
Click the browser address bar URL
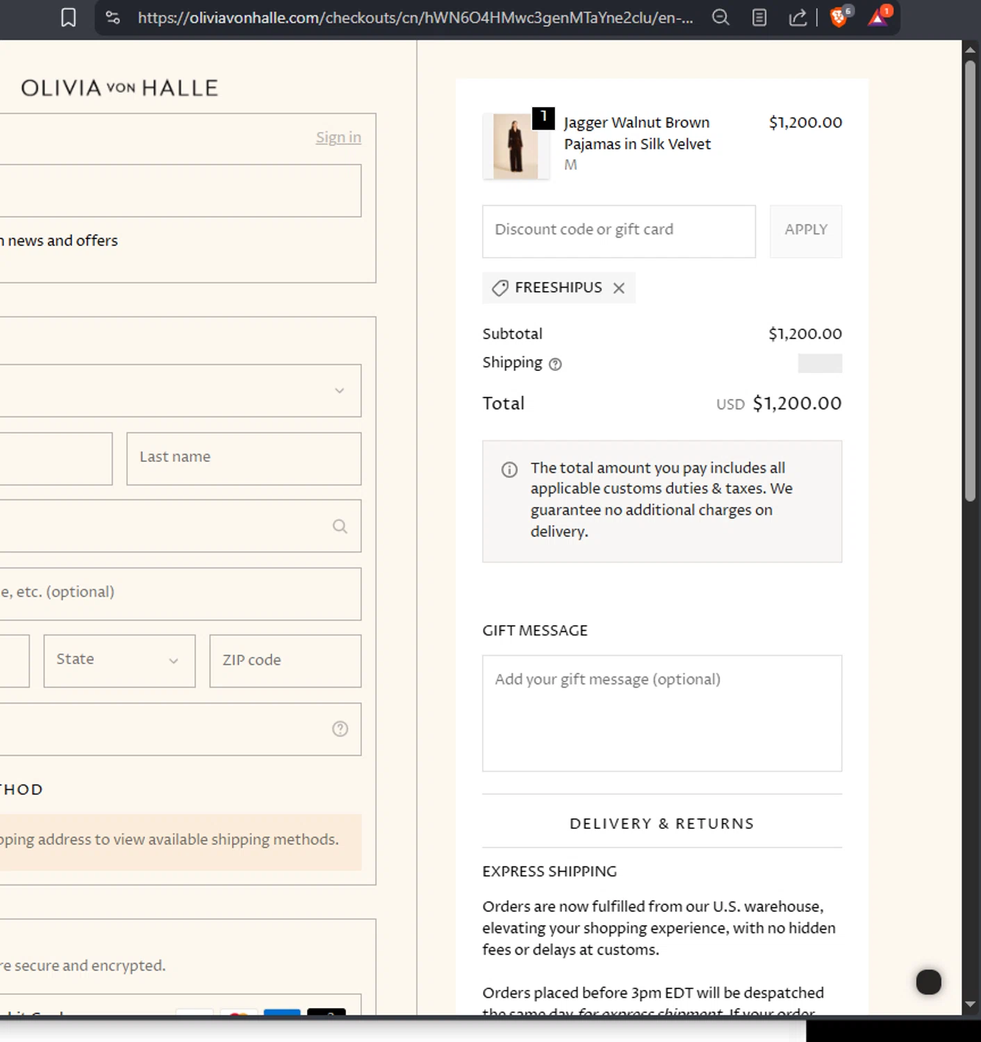(415, 17)
